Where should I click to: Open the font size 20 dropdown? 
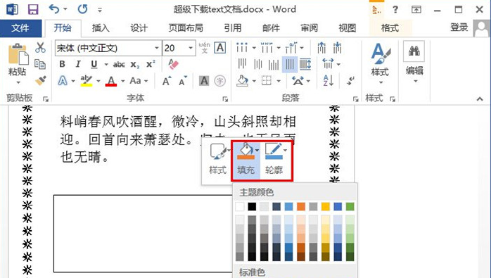[x=191, y=48]
